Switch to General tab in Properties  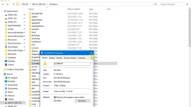pos(44,58)
